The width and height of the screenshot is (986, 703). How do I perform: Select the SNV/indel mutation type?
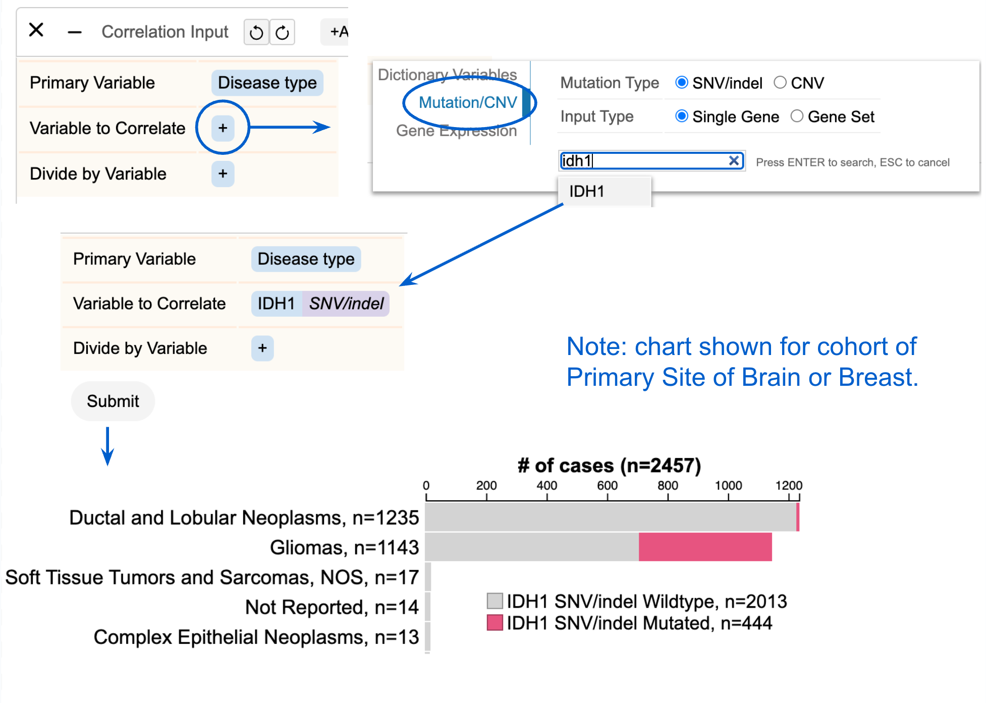tap(682, 83)
